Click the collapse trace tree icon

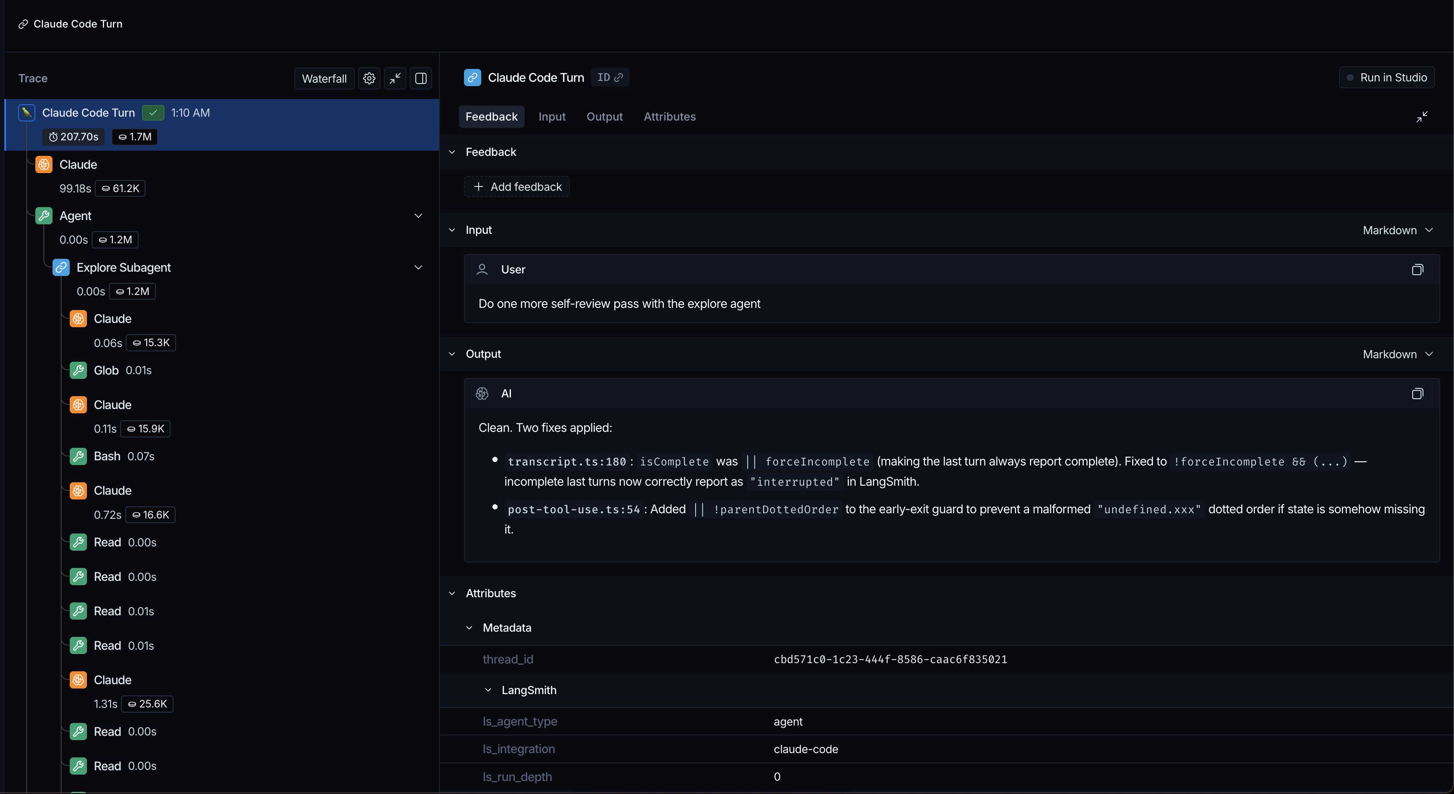coord(395,78)
